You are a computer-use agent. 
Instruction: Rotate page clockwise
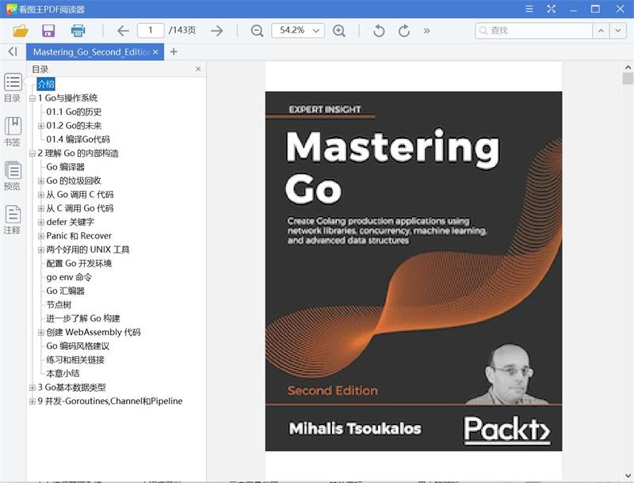coord(404,31)
